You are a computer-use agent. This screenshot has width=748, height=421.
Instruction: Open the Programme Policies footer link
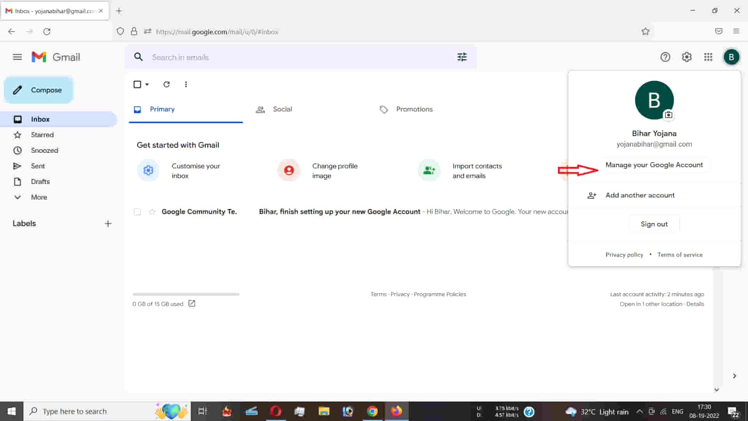tap(439, 294)
